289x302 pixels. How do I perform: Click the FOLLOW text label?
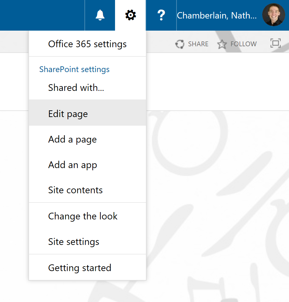click(243, 44)
